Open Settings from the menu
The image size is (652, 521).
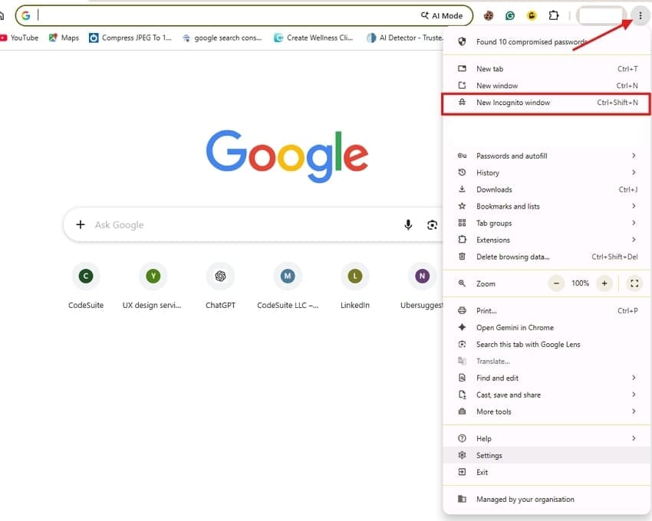click(546, 455)
